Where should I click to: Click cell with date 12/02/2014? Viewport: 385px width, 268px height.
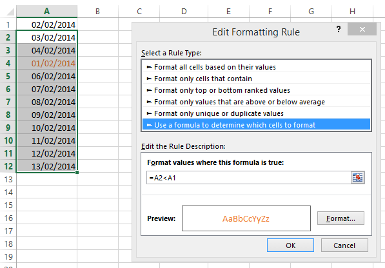(x=46, y=153)
